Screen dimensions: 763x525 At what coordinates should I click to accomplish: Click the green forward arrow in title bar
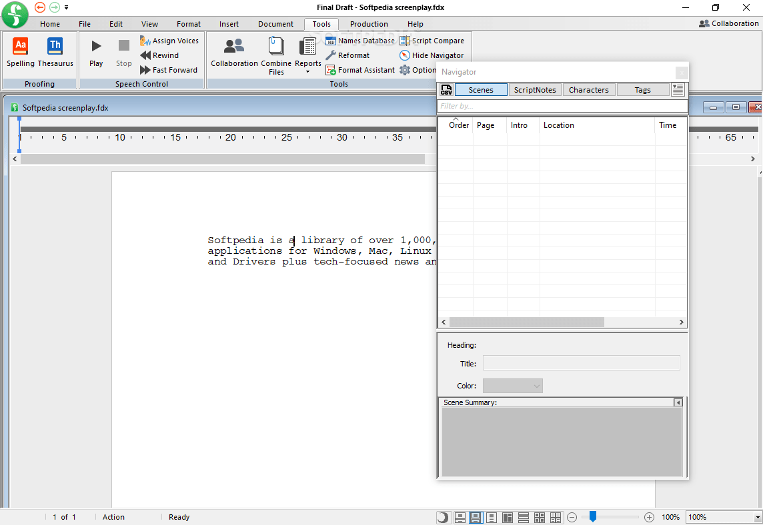tap(55, 7)
